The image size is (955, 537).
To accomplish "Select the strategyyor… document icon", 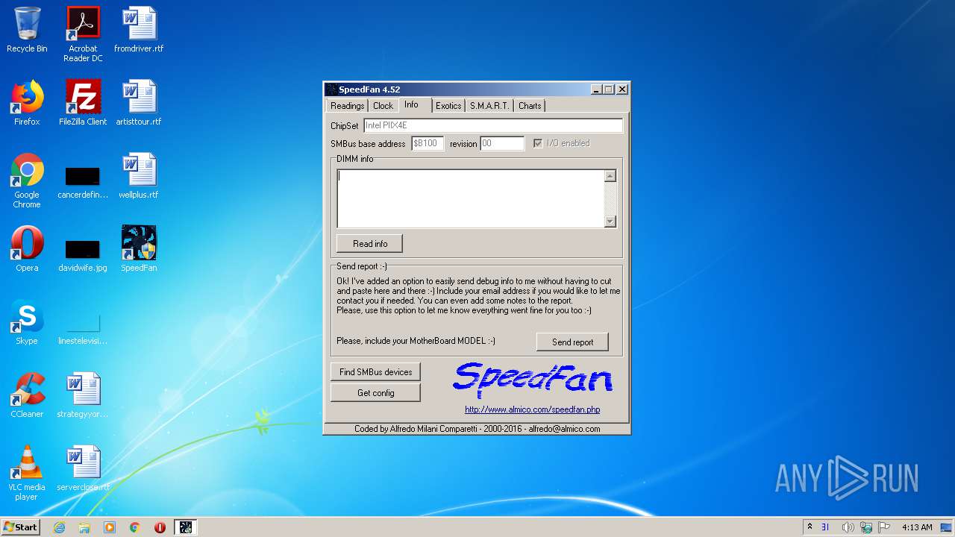I will coord(83,395).
